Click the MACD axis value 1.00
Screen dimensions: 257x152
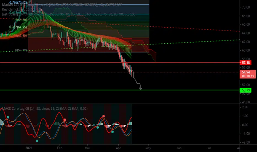click(x=245, y=116)
